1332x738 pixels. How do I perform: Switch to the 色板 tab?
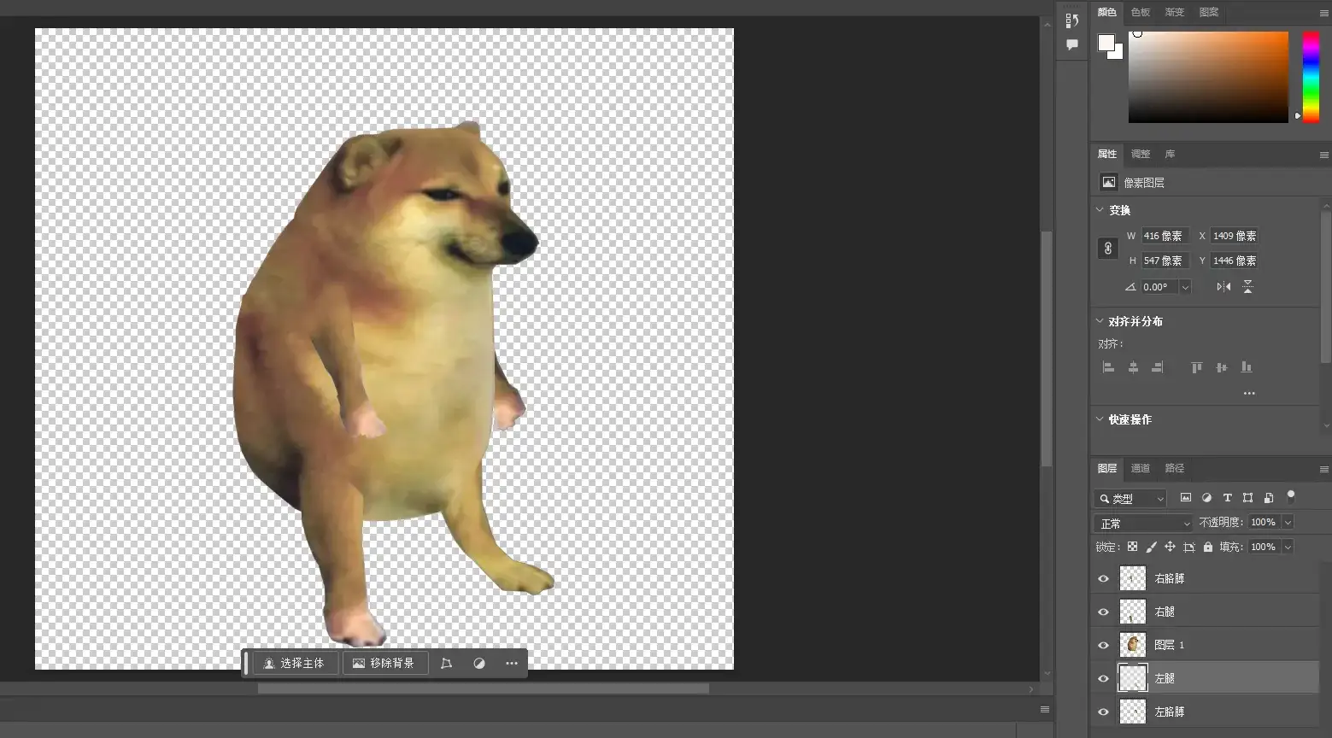tap(1141, 12)
